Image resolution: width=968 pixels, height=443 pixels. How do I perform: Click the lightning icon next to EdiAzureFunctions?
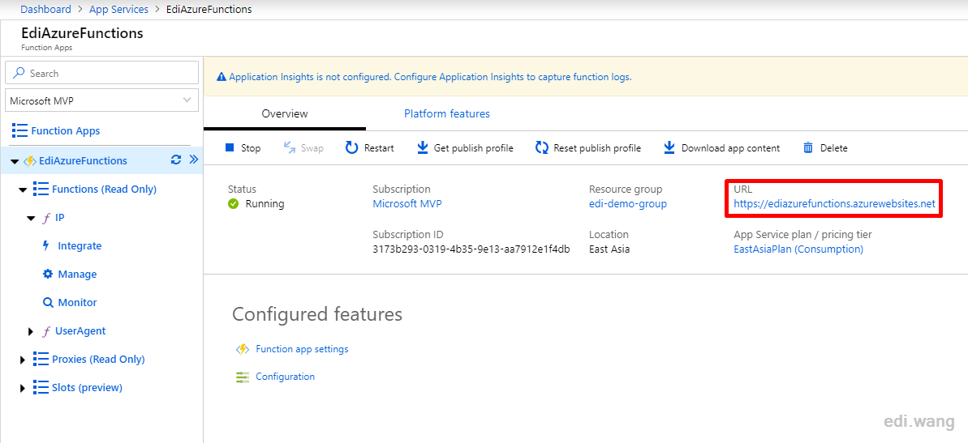point(30,161)
